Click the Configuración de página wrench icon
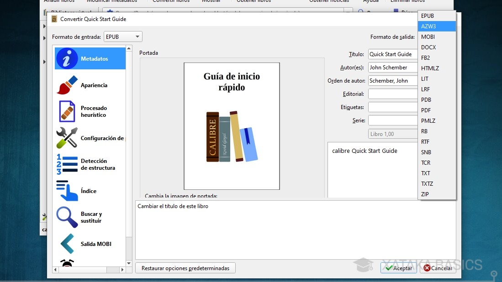Image resolution: width=502 pixels, height=282 pixels. pyautogui.click(x=67, y=138)
